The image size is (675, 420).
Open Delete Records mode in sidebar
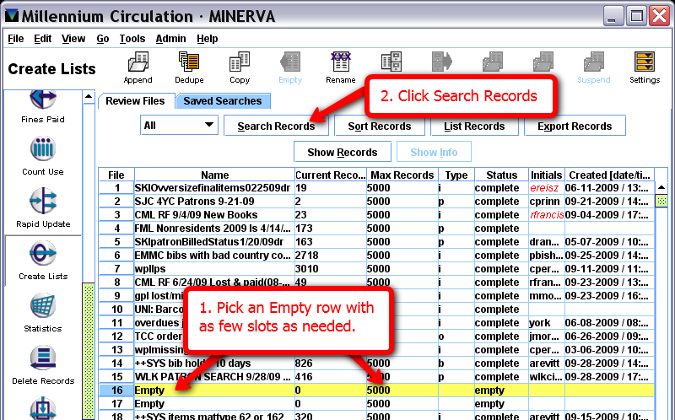(x=42, y=364)
